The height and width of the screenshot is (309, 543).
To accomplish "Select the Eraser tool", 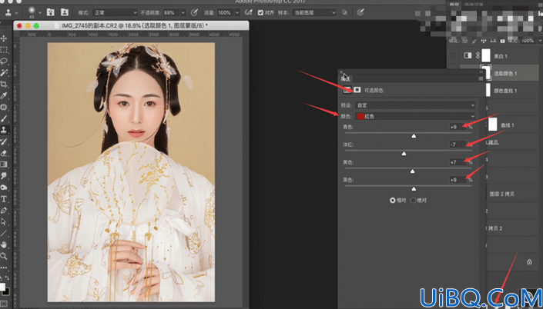I will (4, 153).
